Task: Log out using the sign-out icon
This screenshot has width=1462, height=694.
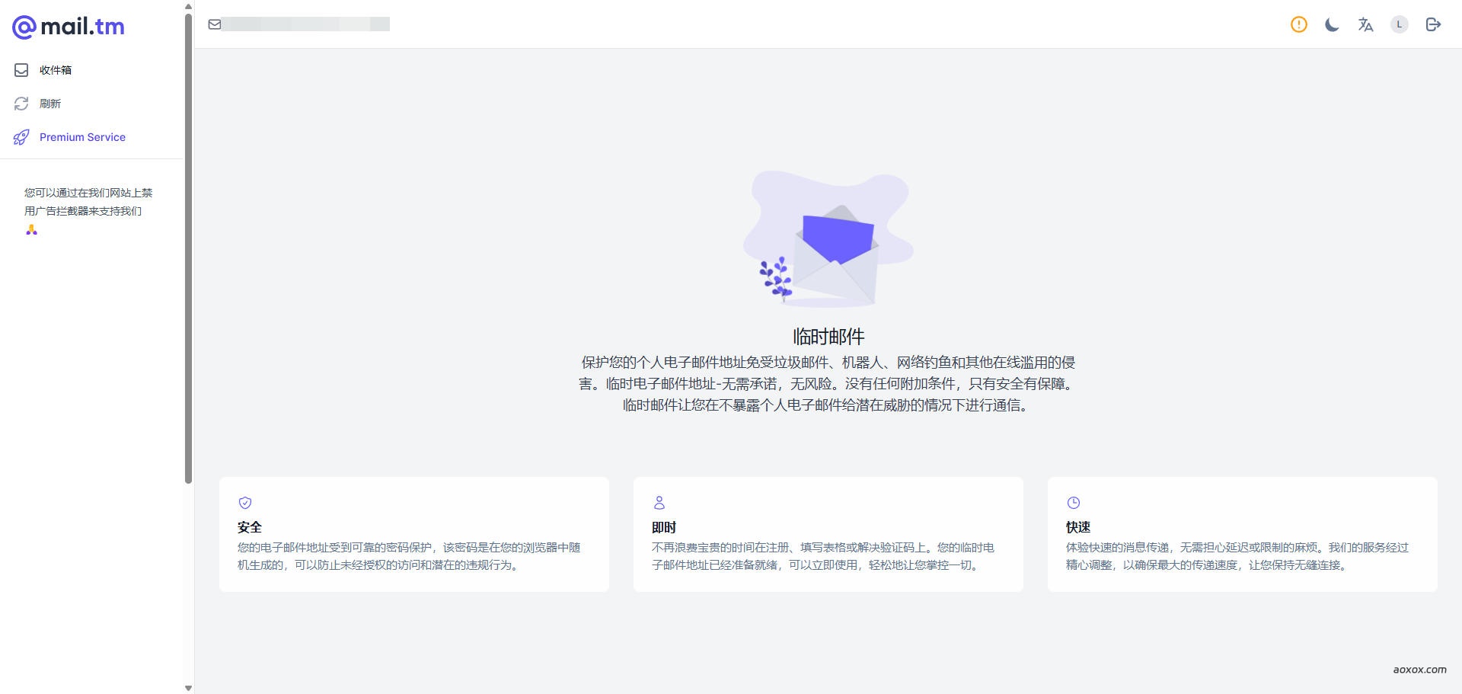Action: pos(1433,24)
